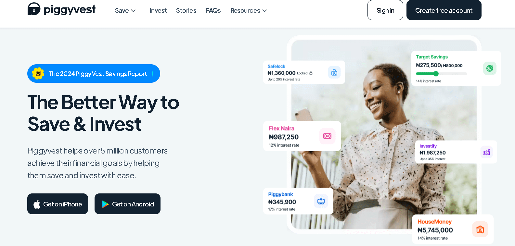Click the Safelock padlock icon
515x246 pixels.
click(x=334, y=72)
